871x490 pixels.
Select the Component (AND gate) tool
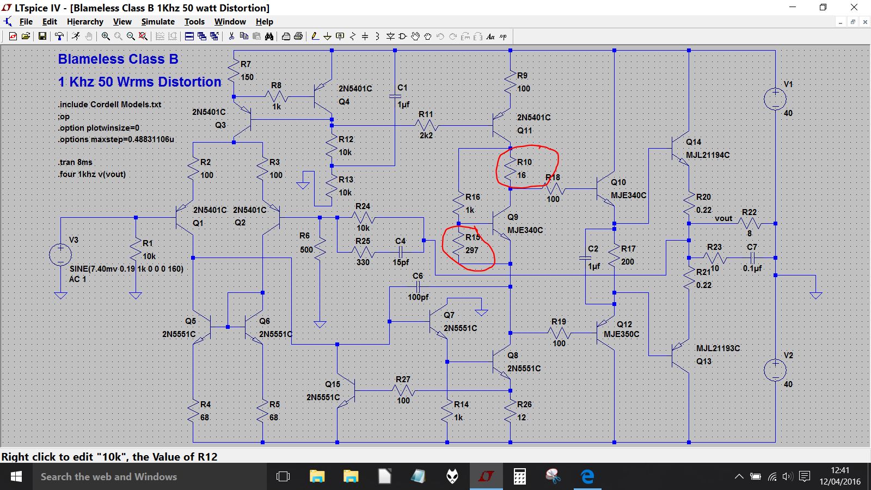(x=403, y=36)
